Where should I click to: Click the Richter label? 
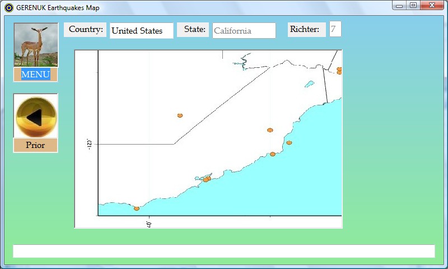click(306, 30)
